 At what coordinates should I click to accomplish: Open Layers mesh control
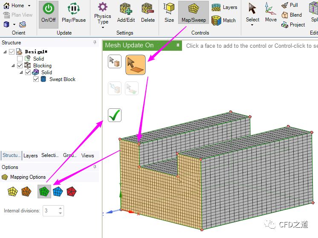[224, 7]
